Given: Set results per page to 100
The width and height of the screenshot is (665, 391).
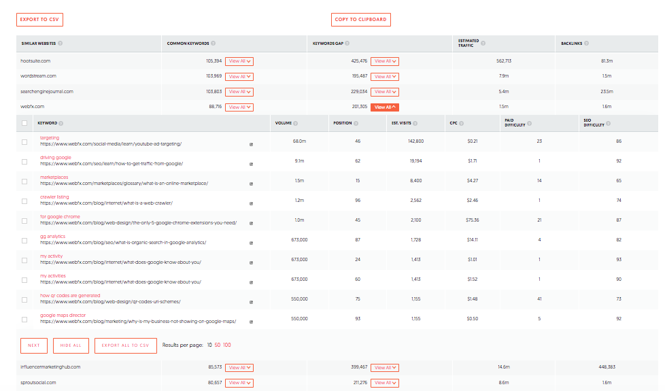Looking at the screenshot, I should (x=227, y=345).
